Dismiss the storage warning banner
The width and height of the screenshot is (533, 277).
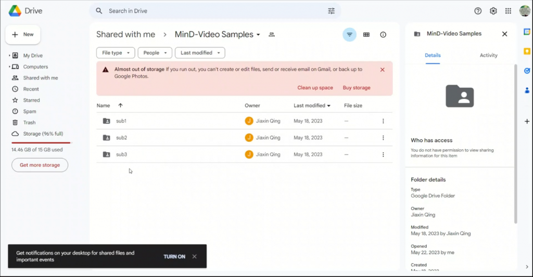coord(383,70)
